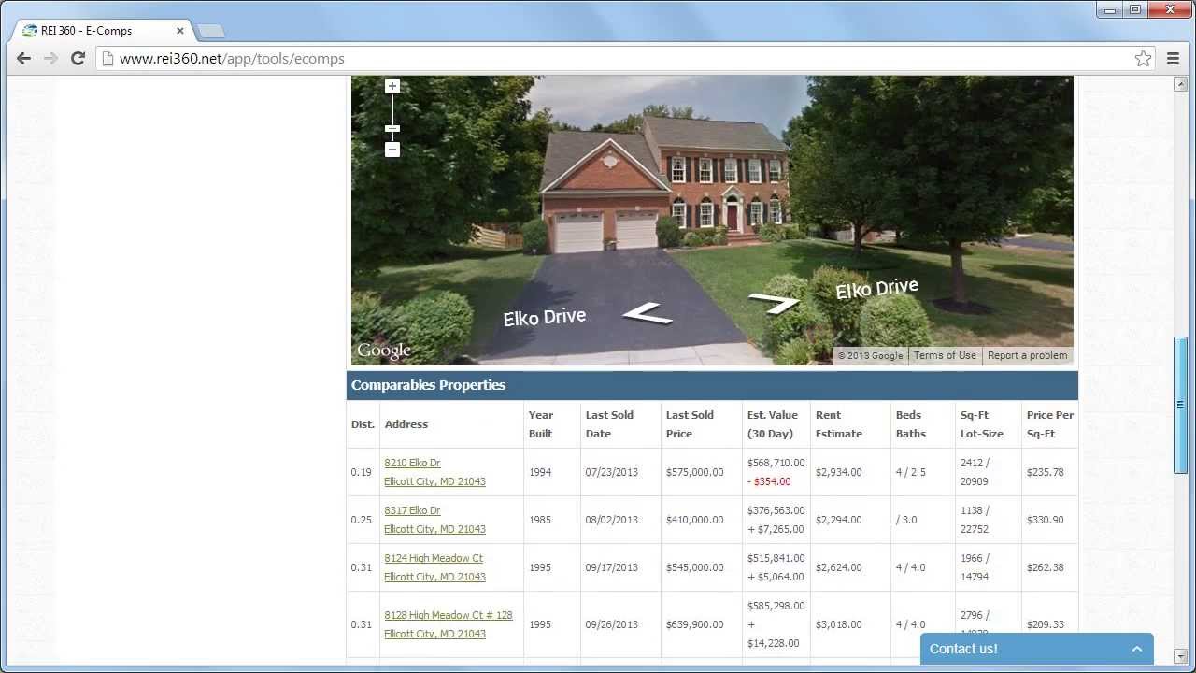
Task: Bookmark this page with the star icon
Action: click(1143, 58)
